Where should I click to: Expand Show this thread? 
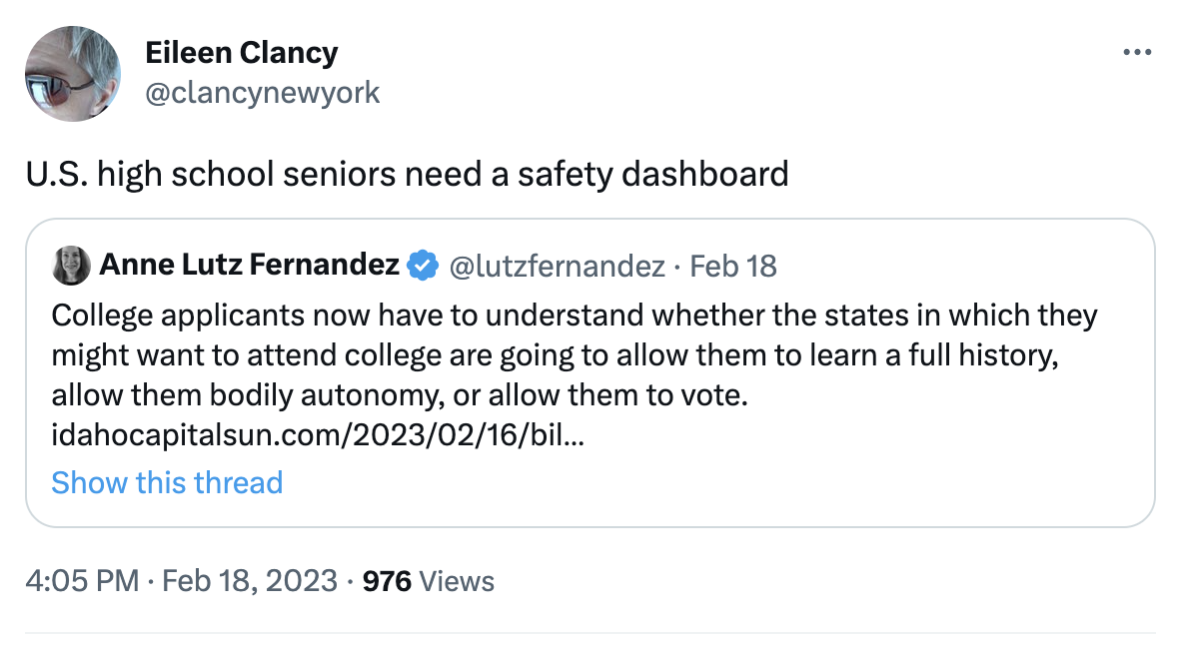[x=167, y=483]
